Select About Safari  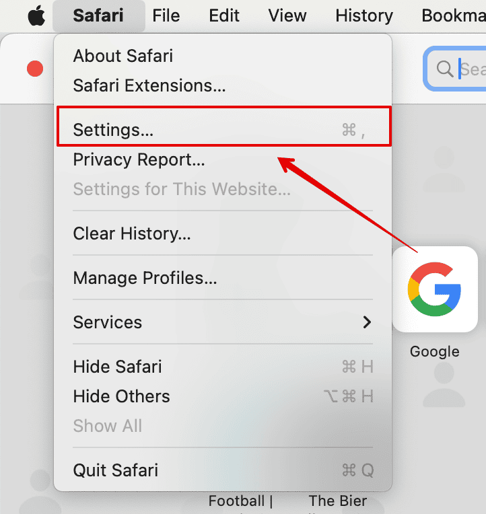coord(224,56)
